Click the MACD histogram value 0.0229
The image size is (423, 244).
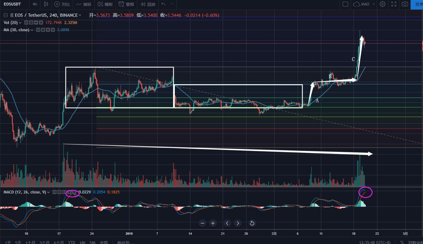coord(85,192)
